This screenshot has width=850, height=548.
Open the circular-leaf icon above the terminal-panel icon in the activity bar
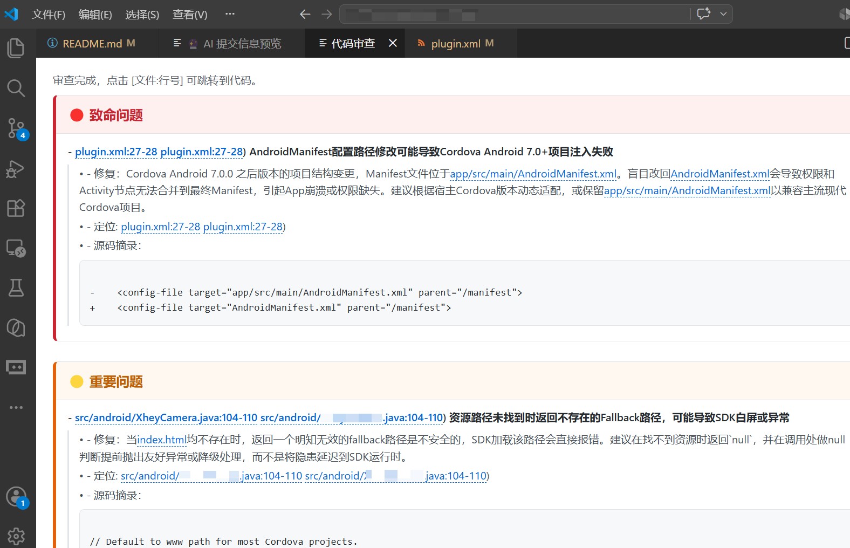coord(16,327)
